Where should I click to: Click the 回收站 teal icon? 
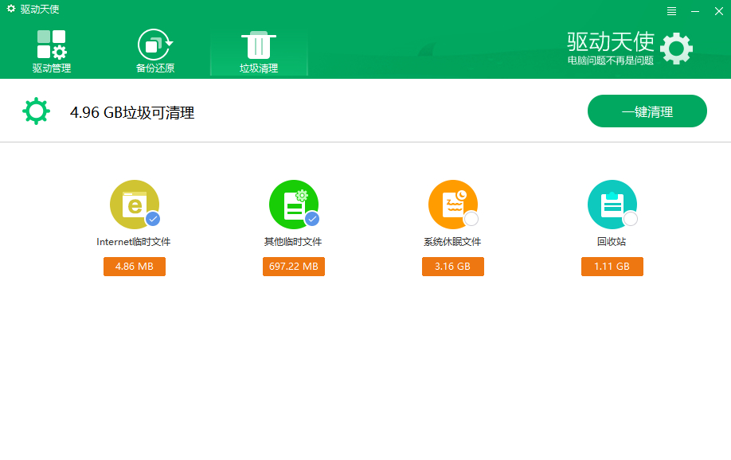pos(612,205)
